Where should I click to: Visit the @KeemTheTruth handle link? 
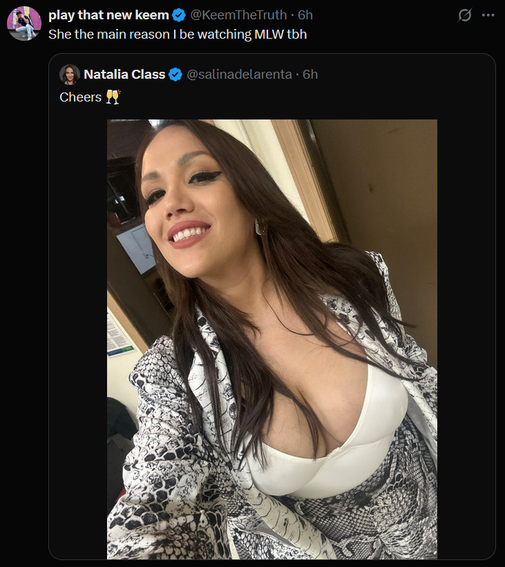238,15
